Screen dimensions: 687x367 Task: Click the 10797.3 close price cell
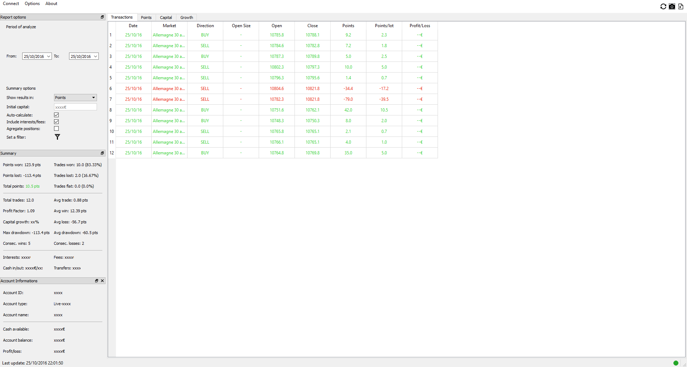click(x=312, y=67)
